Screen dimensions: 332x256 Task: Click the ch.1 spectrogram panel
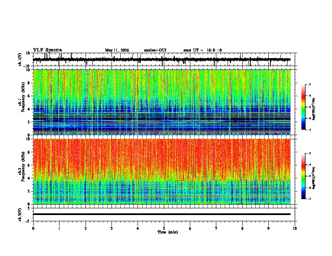162,102
